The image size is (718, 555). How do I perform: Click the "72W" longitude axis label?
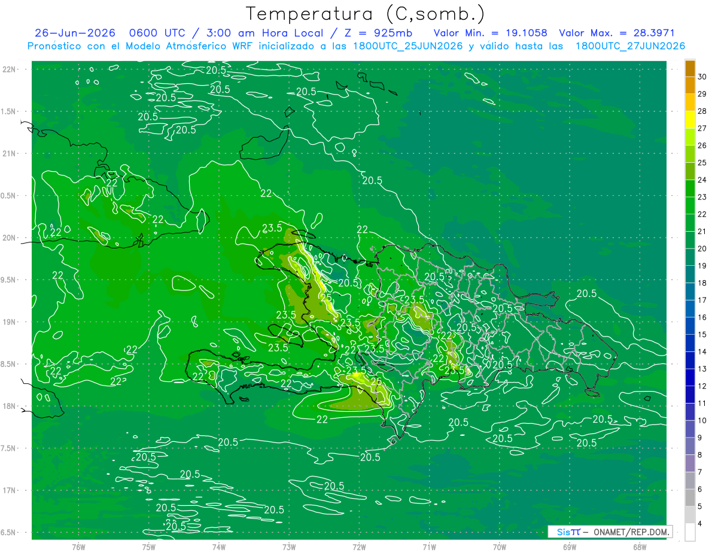359,547
